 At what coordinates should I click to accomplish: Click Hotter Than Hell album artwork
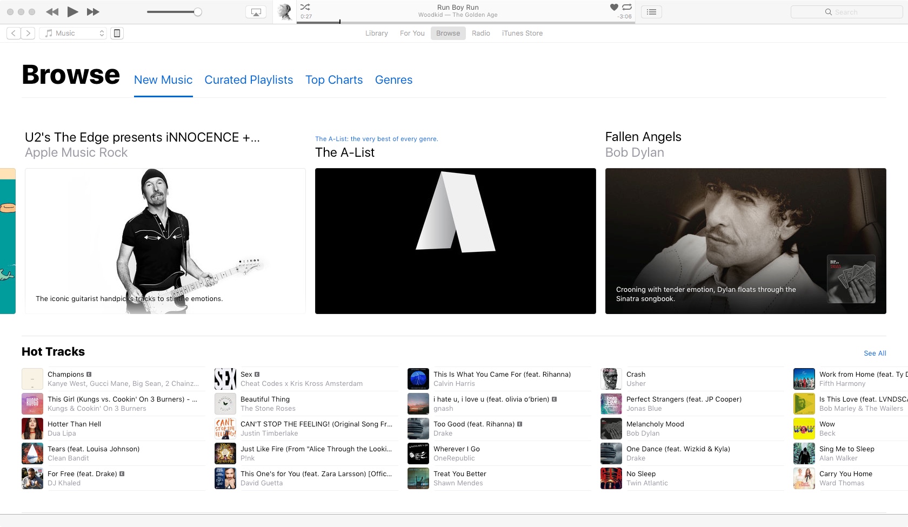pyautogui.click(x=32, y=429)
